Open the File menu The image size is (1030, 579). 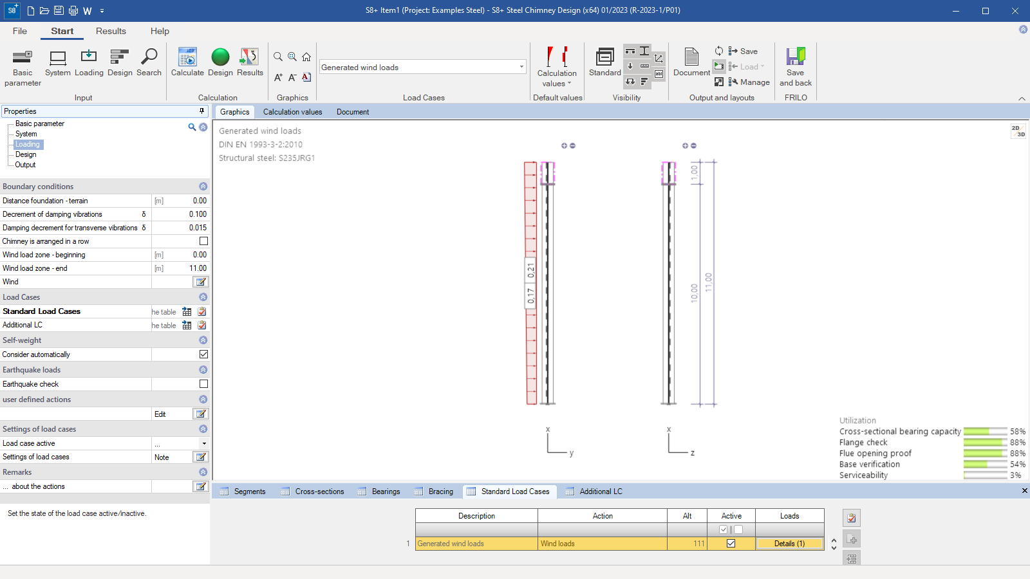[x=20, y=31]
